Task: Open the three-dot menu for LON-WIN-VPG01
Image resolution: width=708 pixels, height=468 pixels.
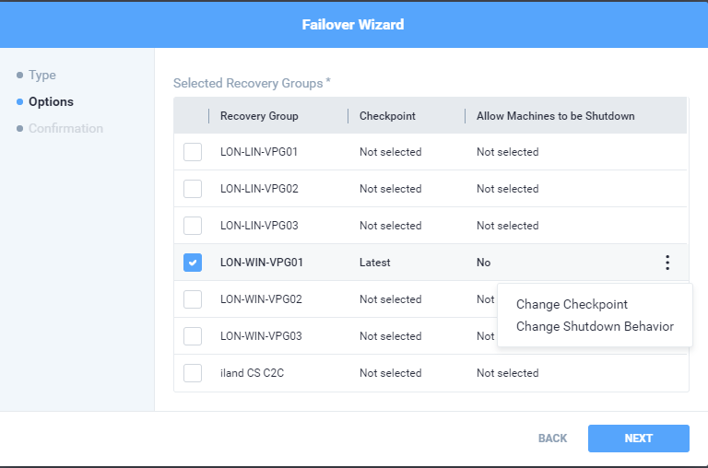Action: click(x=667, y=263)
